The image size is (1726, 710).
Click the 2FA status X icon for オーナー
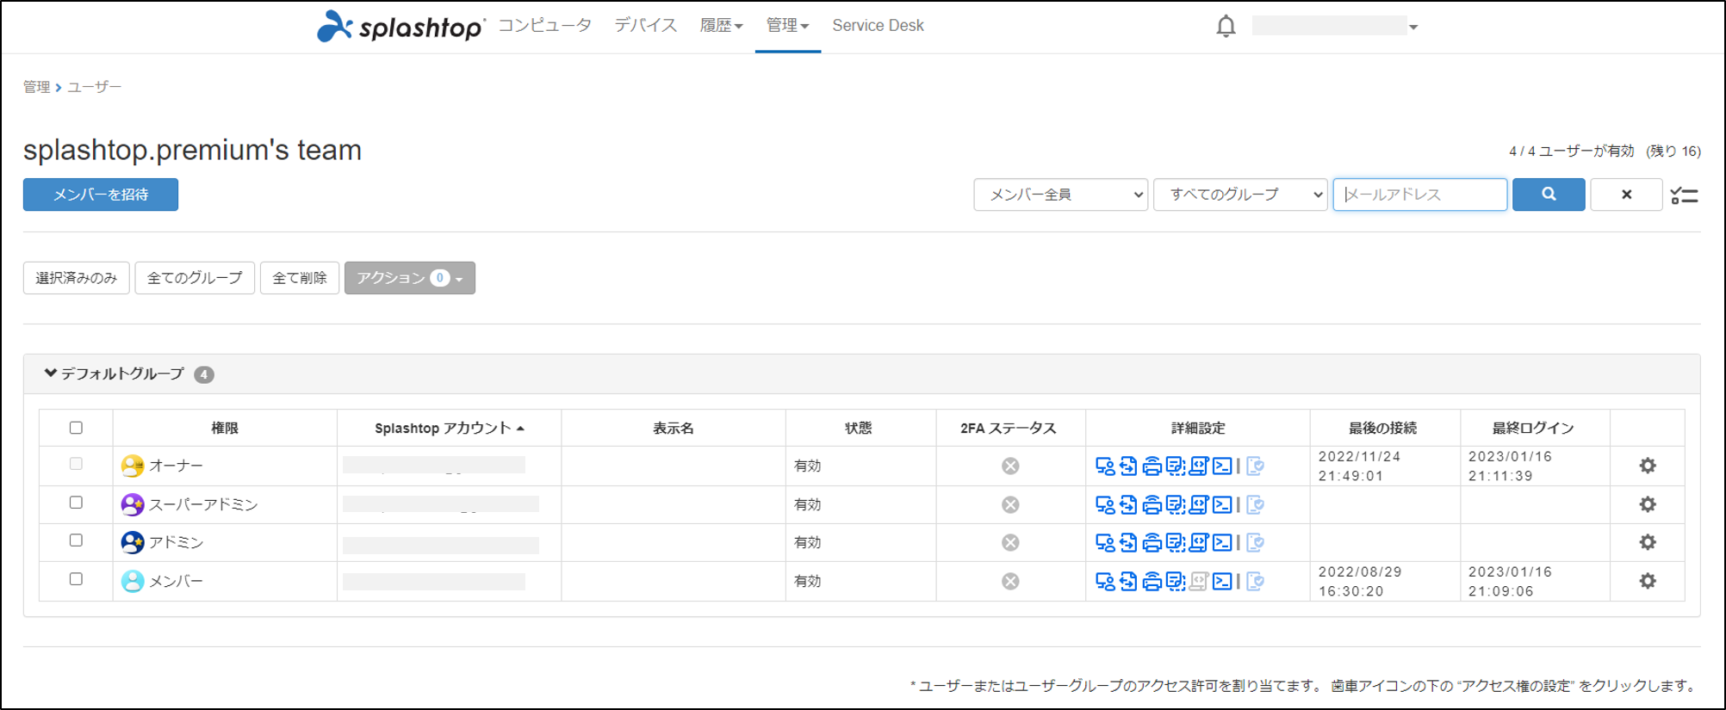[x=1010, y=466]
